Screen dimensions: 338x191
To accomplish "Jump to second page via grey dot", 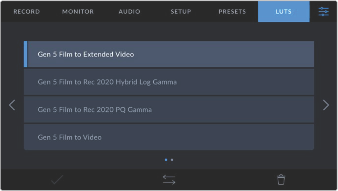I will pyautogui.click(x=172, y=160).
